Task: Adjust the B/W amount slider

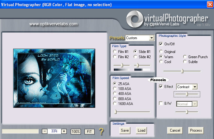Action: pyautogui.click(x=187, y=112)
